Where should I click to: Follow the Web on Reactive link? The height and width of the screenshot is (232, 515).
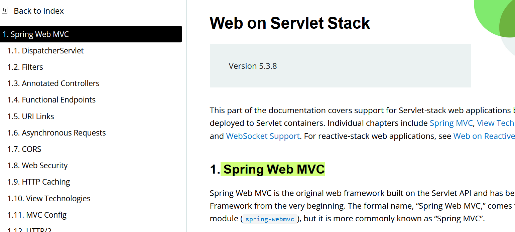pos(484,136)
